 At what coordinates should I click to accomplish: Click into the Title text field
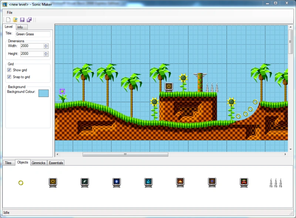pos(32,34)
